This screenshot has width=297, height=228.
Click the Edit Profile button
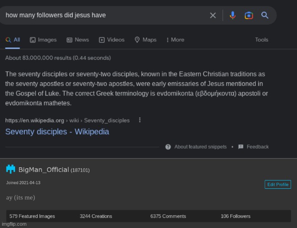(x=278, y=185)
